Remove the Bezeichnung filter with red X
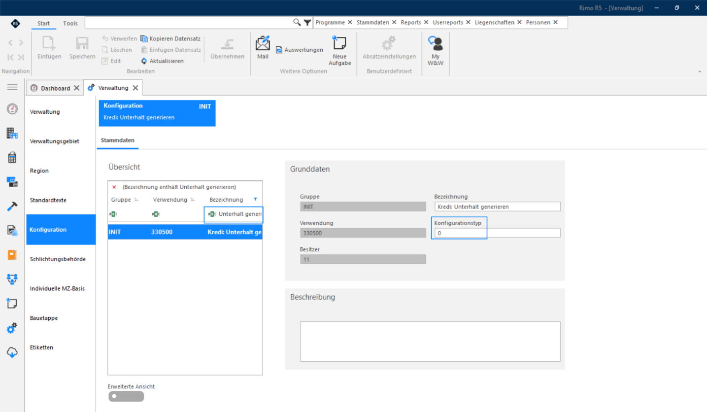 point(114,187)
